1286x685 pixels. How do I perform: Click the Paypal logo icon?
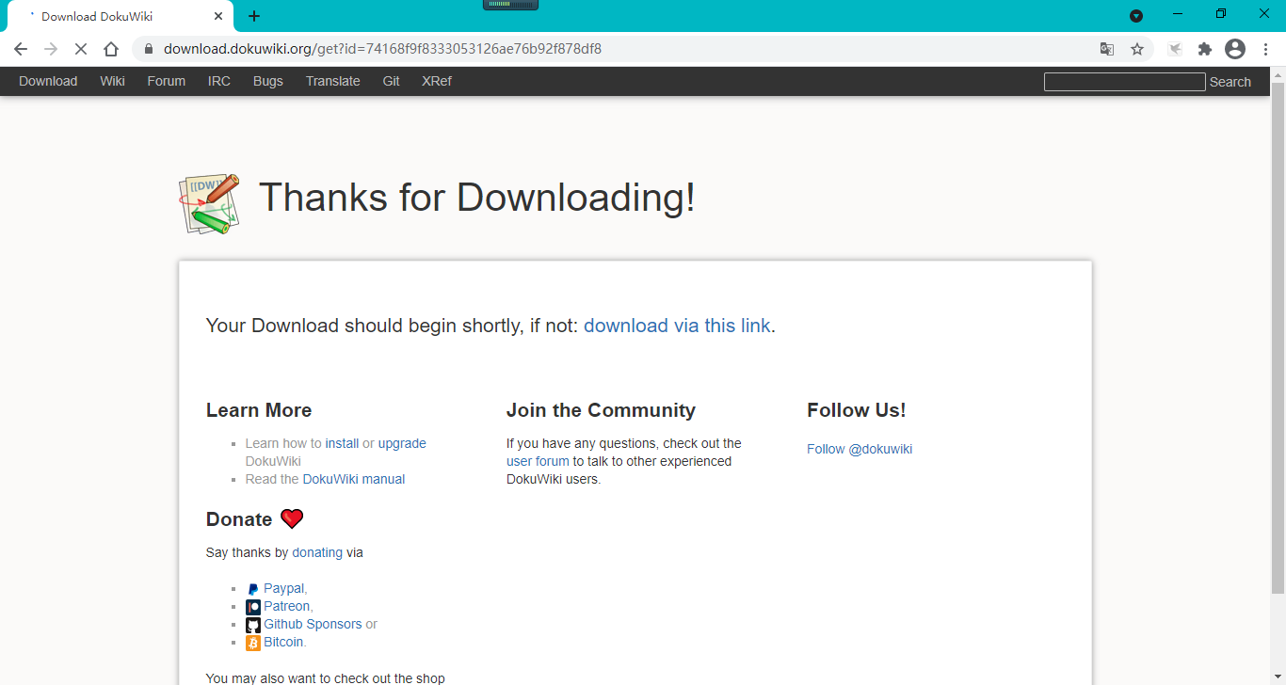click(253, 589)
